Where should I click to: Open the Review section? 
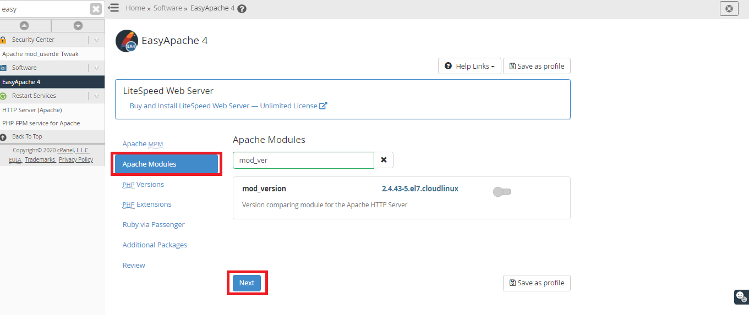[x=134, y=265]
